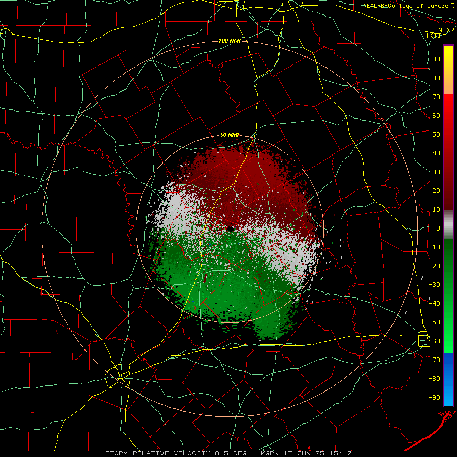Click the -50 value on the velocity scale
457x457 pixels.
(x=434, y=322)
